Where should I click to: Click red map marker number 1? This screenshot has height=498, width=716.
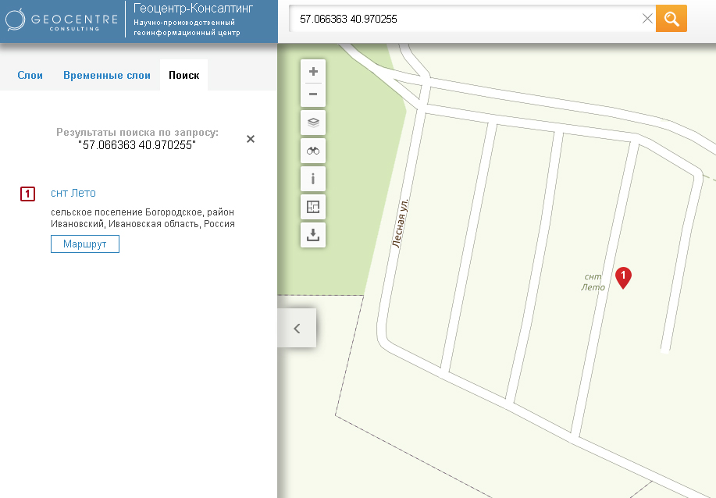(623, 278)
